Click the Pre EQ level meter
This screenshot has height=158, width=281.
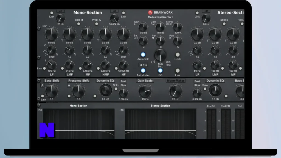tap(212, 124)
